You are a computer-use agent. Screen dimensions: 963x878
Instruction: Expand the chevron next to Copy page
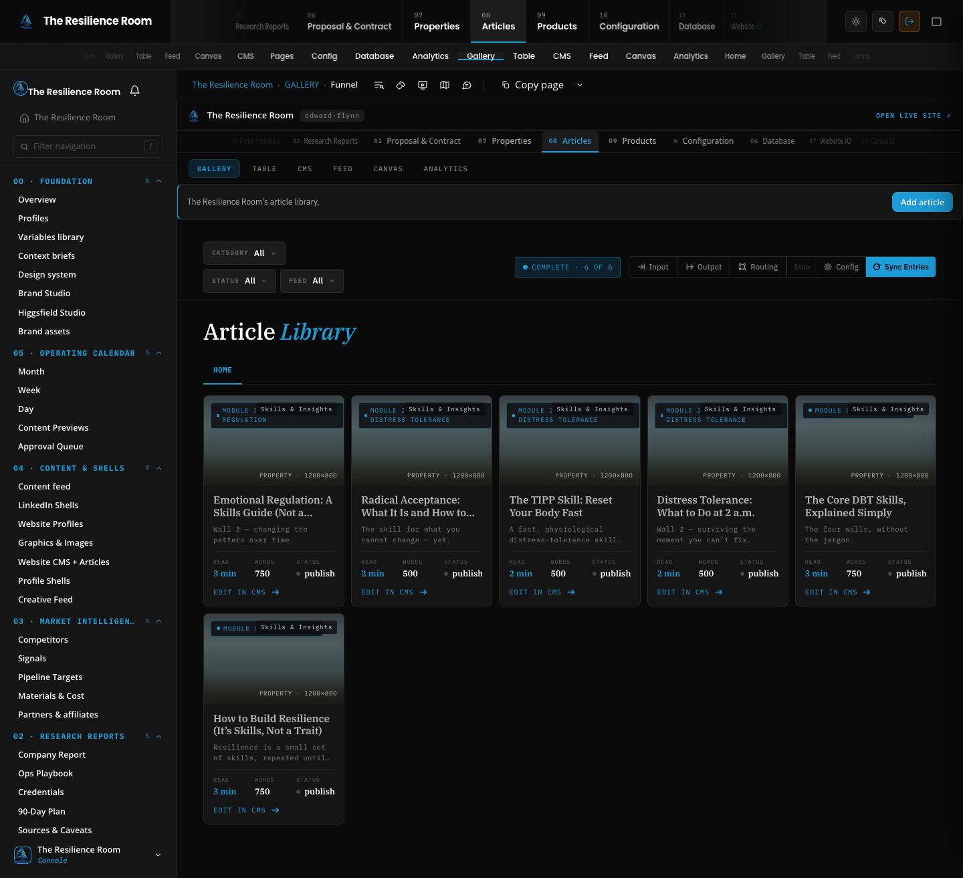point(580,85)
